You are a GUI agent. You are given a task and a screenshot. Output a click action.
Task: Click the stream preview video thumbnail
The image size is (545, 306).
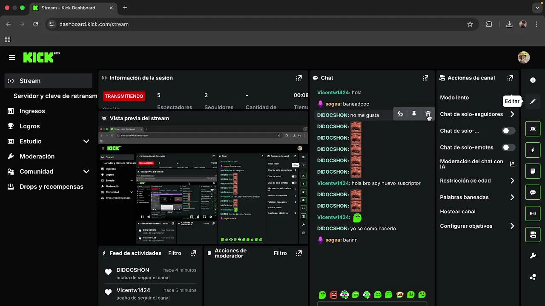pos(203,185)
